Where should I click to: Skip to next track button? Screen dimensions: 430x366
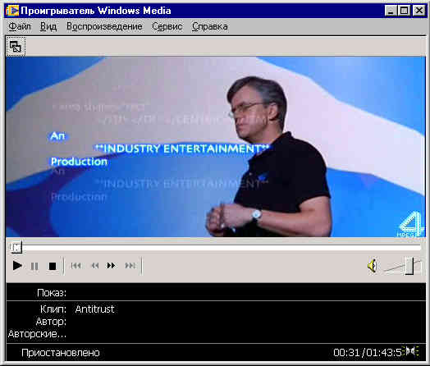click(130, 266)
